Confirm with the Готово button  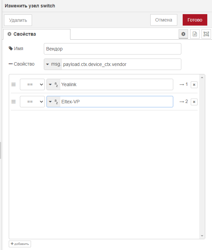[x=195, y=20]
